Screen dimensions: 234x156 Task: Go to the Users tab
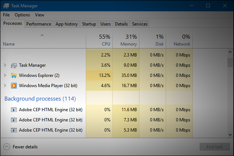106,24
